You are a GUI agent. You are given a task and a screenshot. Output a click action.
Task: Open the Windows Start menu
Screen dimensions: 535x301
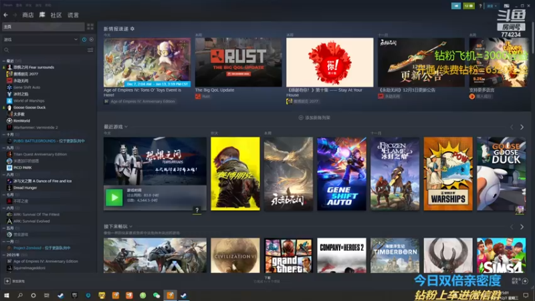tap(6, 295)
